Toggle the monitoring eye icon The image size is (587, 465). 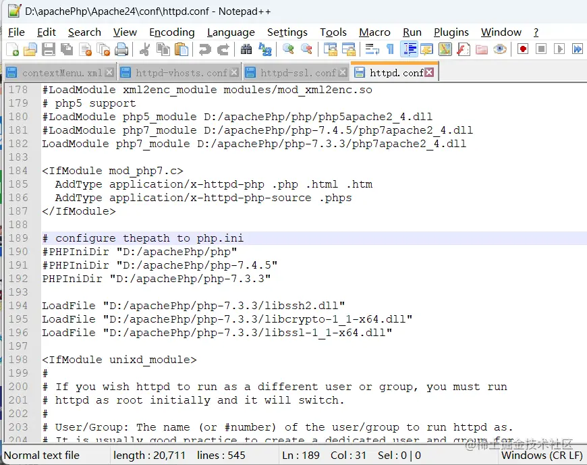(500, 49)
